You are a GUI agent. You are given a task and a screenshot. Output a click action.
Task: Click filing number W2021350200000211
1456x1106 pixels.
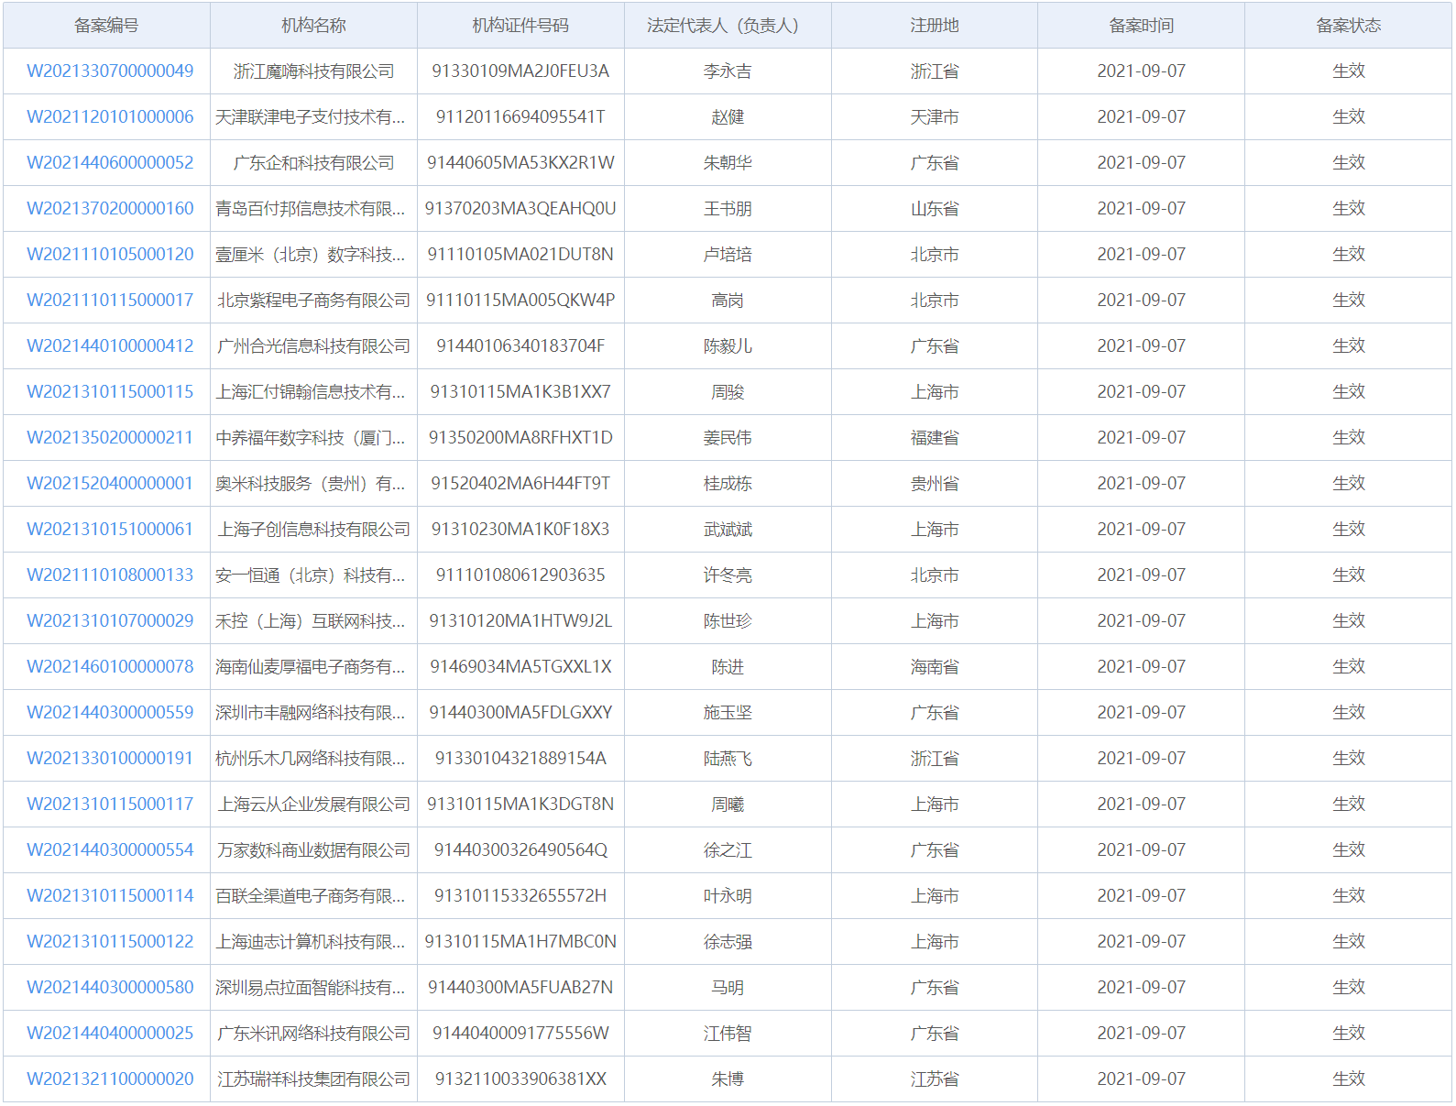pos(110,438)
